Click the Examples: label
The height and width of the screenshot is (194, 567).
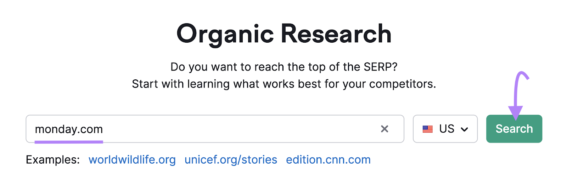click(x=53, y=160)
